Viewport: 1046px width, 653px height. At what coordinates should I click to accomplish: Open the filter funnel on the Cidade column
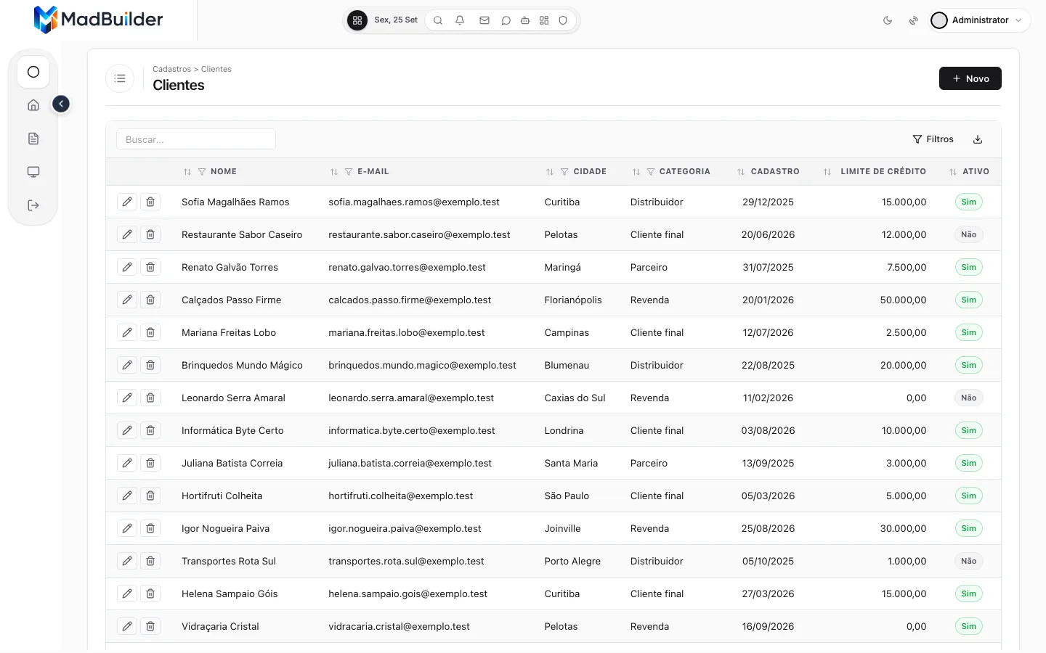[x=564, y=172]
